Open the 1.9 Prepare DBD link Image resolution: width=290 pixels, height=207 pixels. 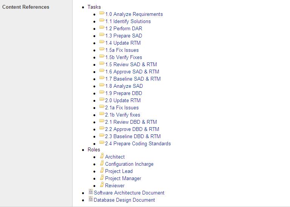124,93
